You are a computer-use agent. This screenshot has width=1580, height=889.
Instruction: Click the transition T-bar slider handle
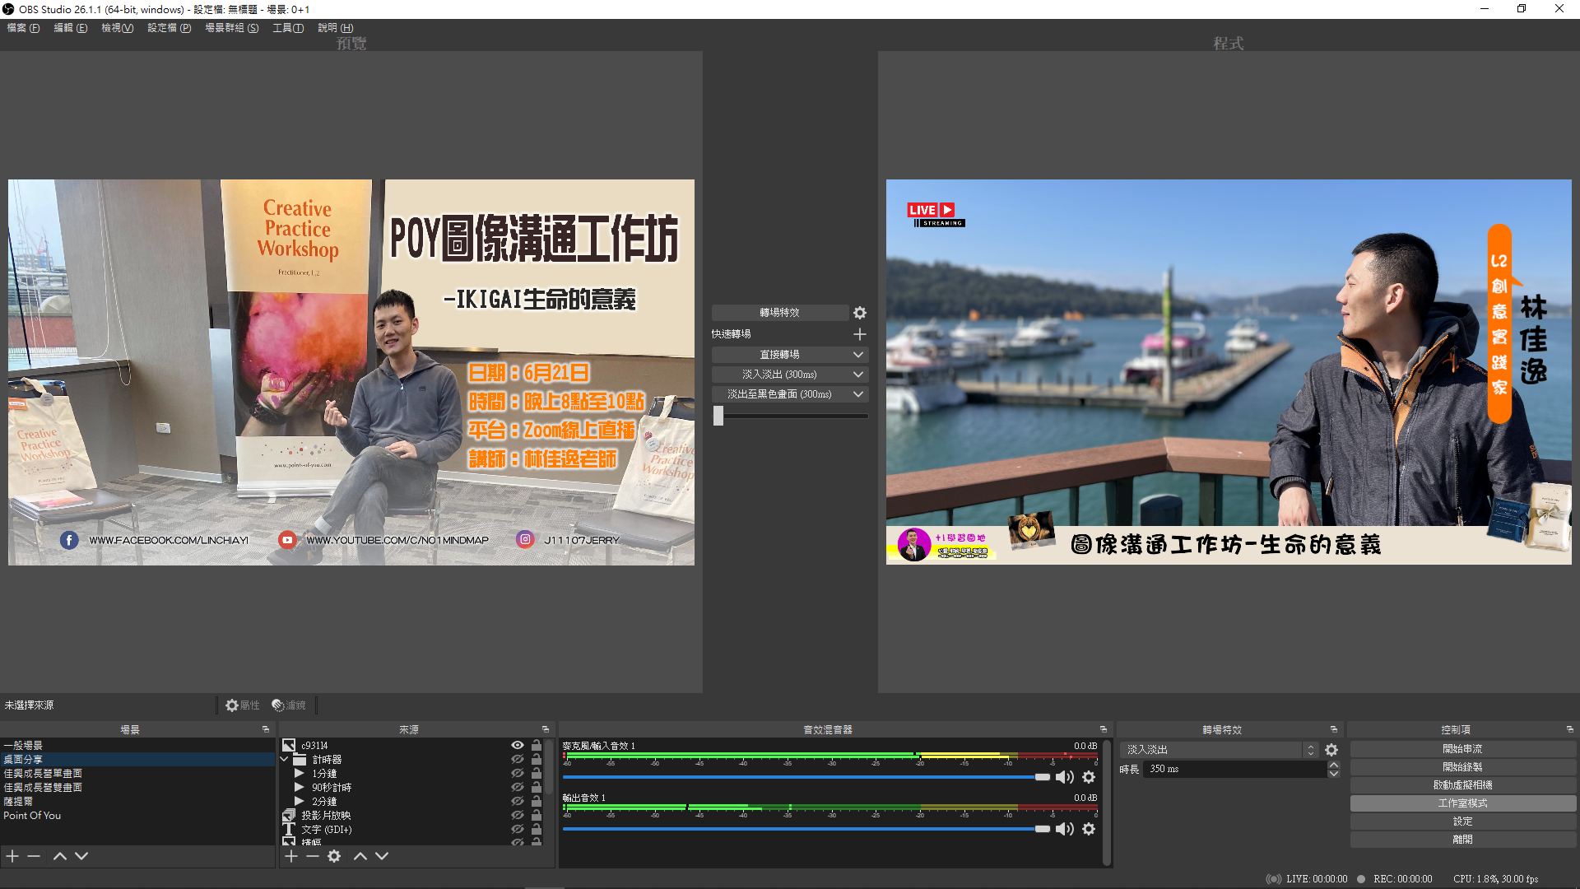(x=718, y=416)
